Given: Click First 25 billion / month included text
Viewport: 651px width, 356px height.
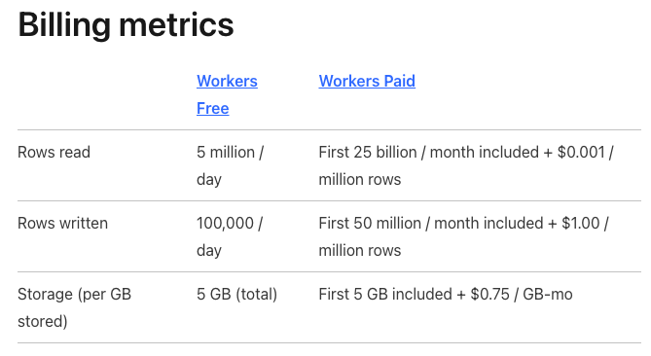Looking at the screenshot, I should [x=428, y=153].
